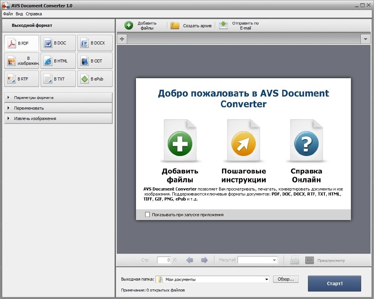
Task: Open the Вид menu
Action: 19,14
